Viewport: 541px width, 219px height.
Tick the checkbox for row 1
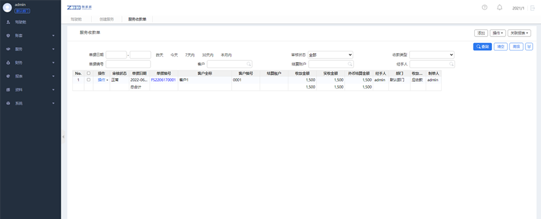click(x=88, y=80)
